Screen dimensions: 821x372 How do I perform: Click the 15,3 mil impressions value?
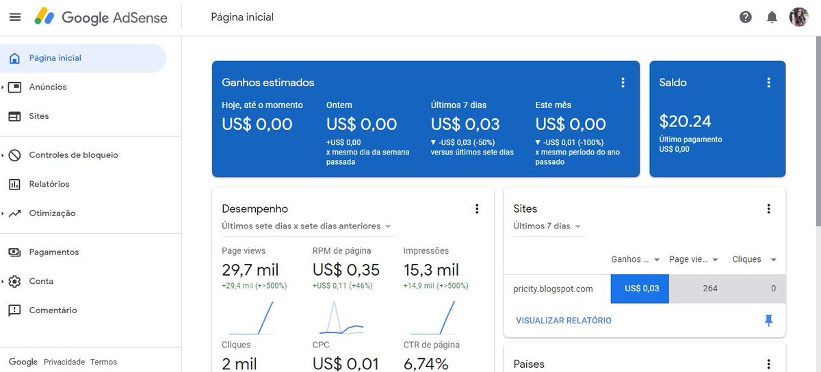click(x=431, y=269)
